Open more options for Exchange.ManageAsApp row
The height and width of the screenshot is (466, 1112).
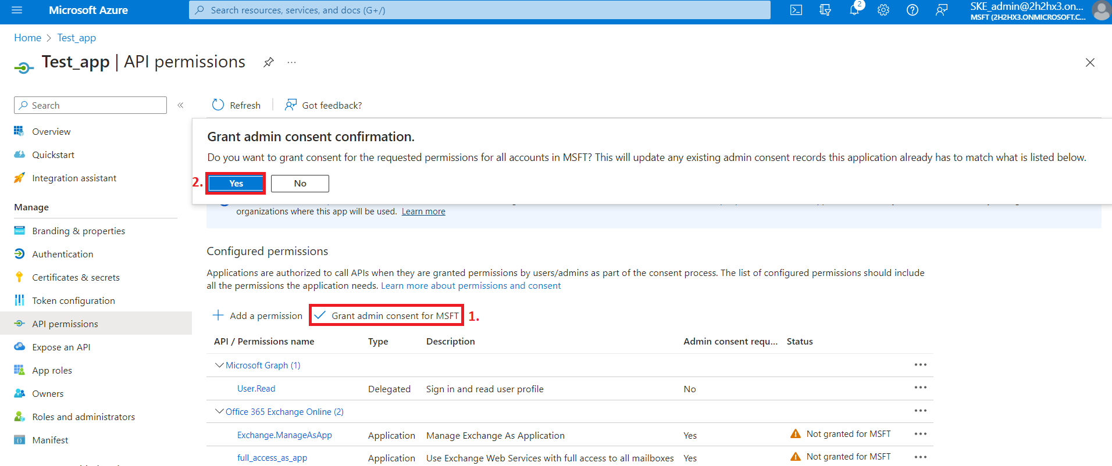coord(920,434)
